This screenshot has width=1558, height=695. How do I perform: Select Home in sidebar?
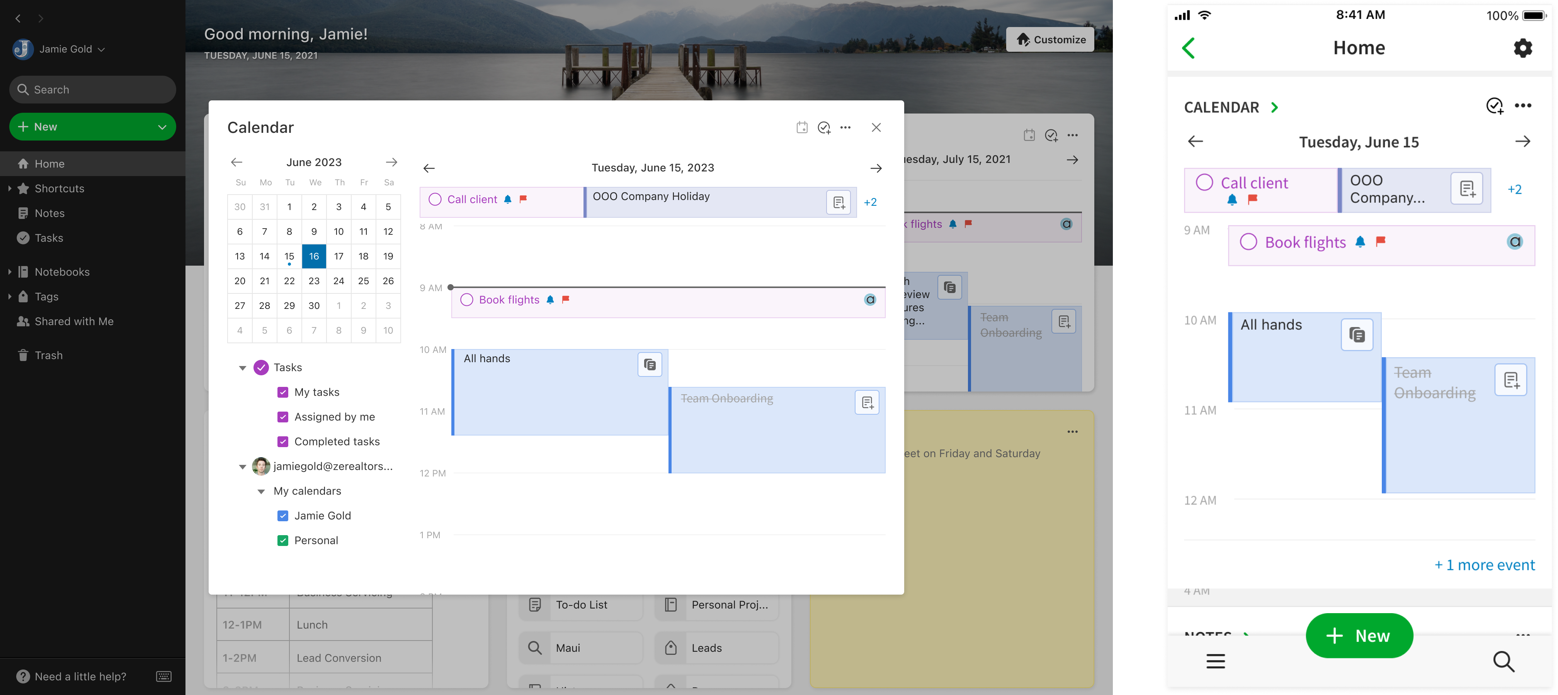click(x=92, y=164)
